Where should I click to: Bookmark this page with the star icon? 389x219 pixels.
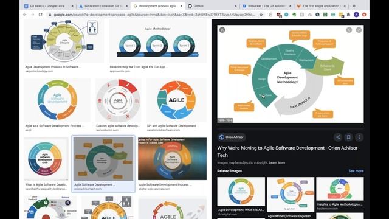coord(261,15)
